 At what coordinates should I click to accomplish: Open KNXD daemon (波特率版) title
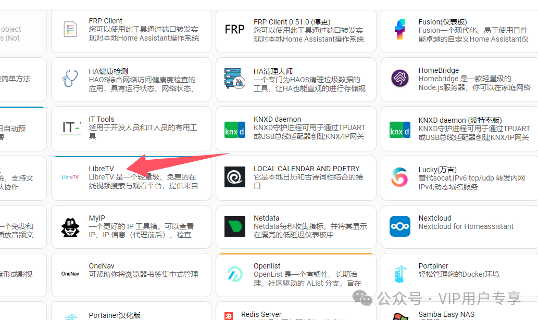(460, 120)
